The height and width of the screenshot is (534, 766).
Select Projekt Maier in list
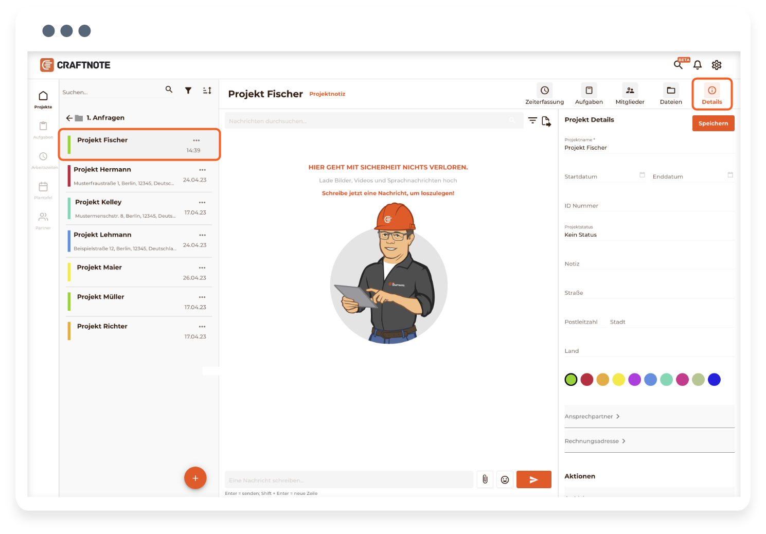tap(139, 272)
